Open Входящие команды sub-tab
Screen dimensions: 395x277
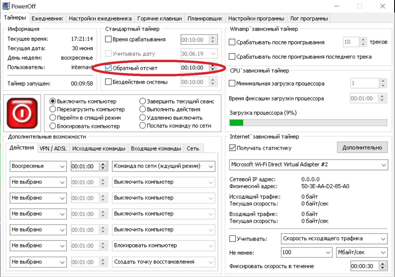click(x=156, y=149)
